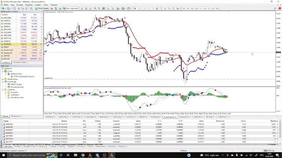Screen dimensions: 282x158
Task: Open Журнал terminal tab
Action: [122, 147]
